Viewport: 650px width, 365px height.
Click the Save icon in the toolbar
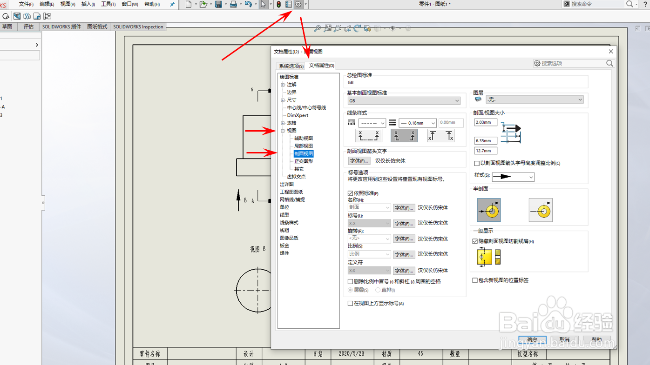click(218, 4)
